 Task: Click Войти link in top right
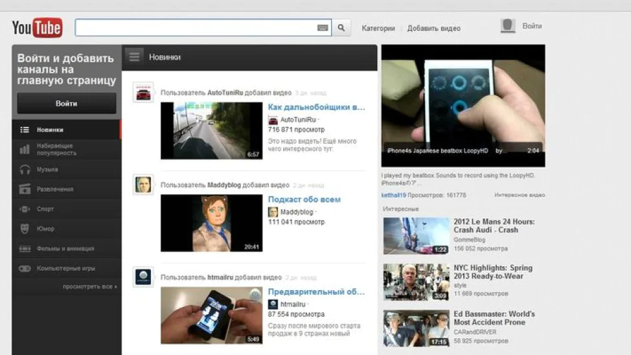[532, 26]
